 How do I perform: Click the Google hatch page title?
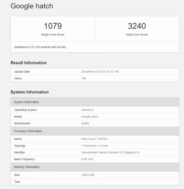[x=32, y=6]
